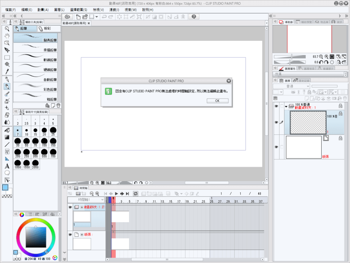350x263 pixels.
Task: Zoom in on the timeline
Action: tap(97, 194)
